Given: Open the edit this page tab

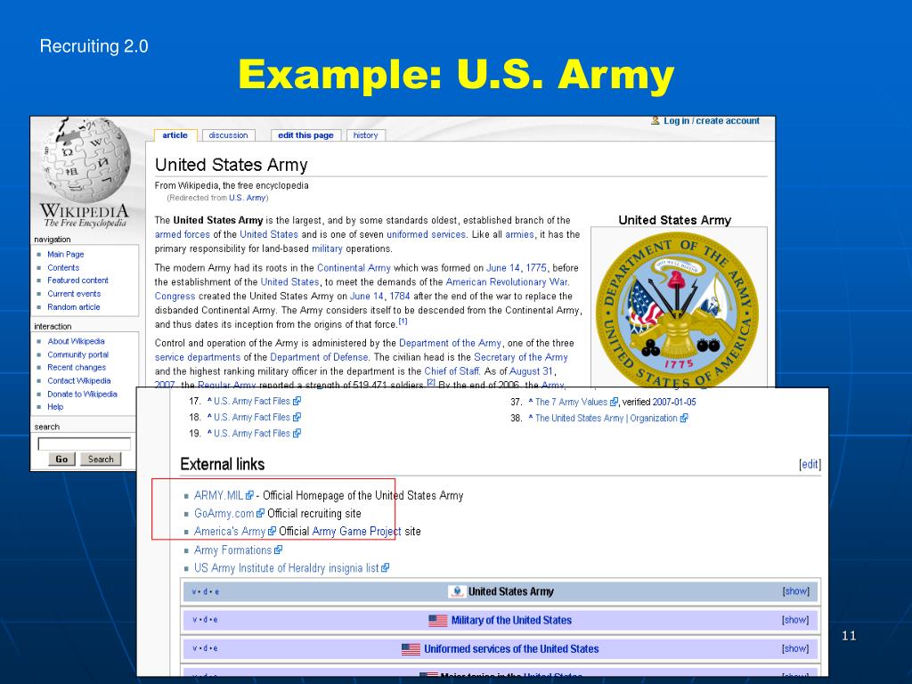Looking at the screenshot, I should tap(306, 135).
